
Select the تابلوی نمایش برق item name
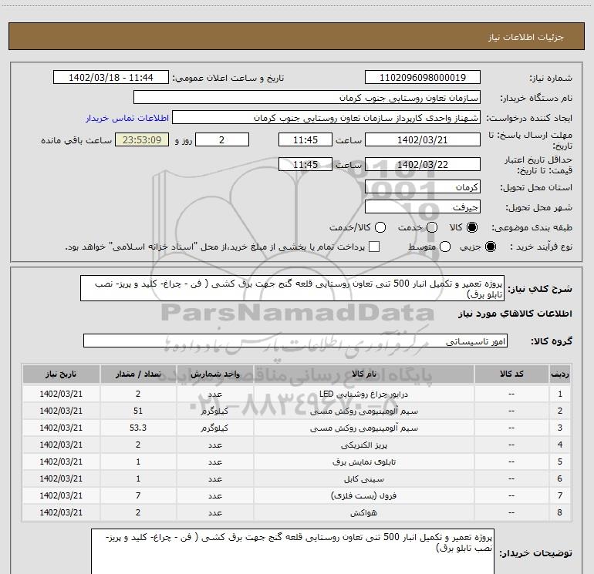click(364, 462)
